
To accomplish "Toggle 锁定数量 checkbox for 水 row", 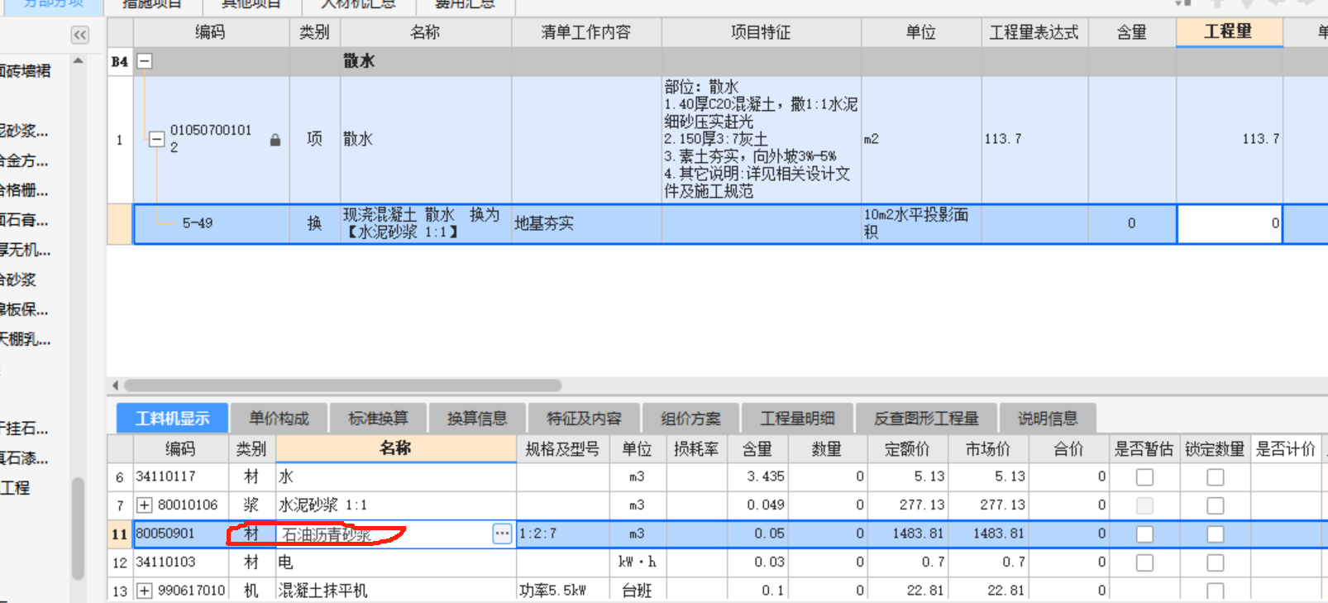I will point(1216,477).
